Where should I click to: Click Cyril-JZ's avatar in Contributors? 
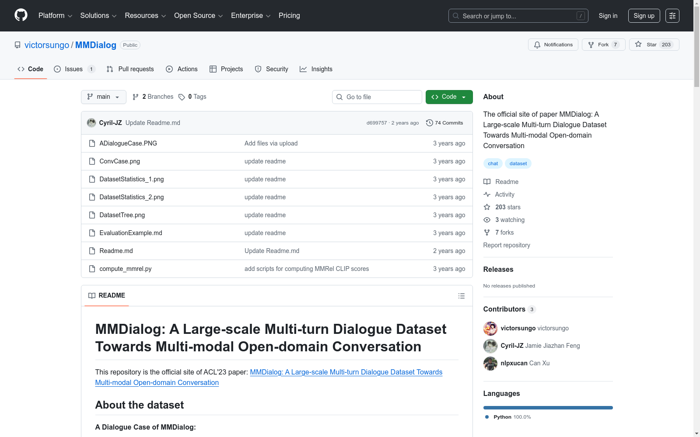[x=490, y=346]
